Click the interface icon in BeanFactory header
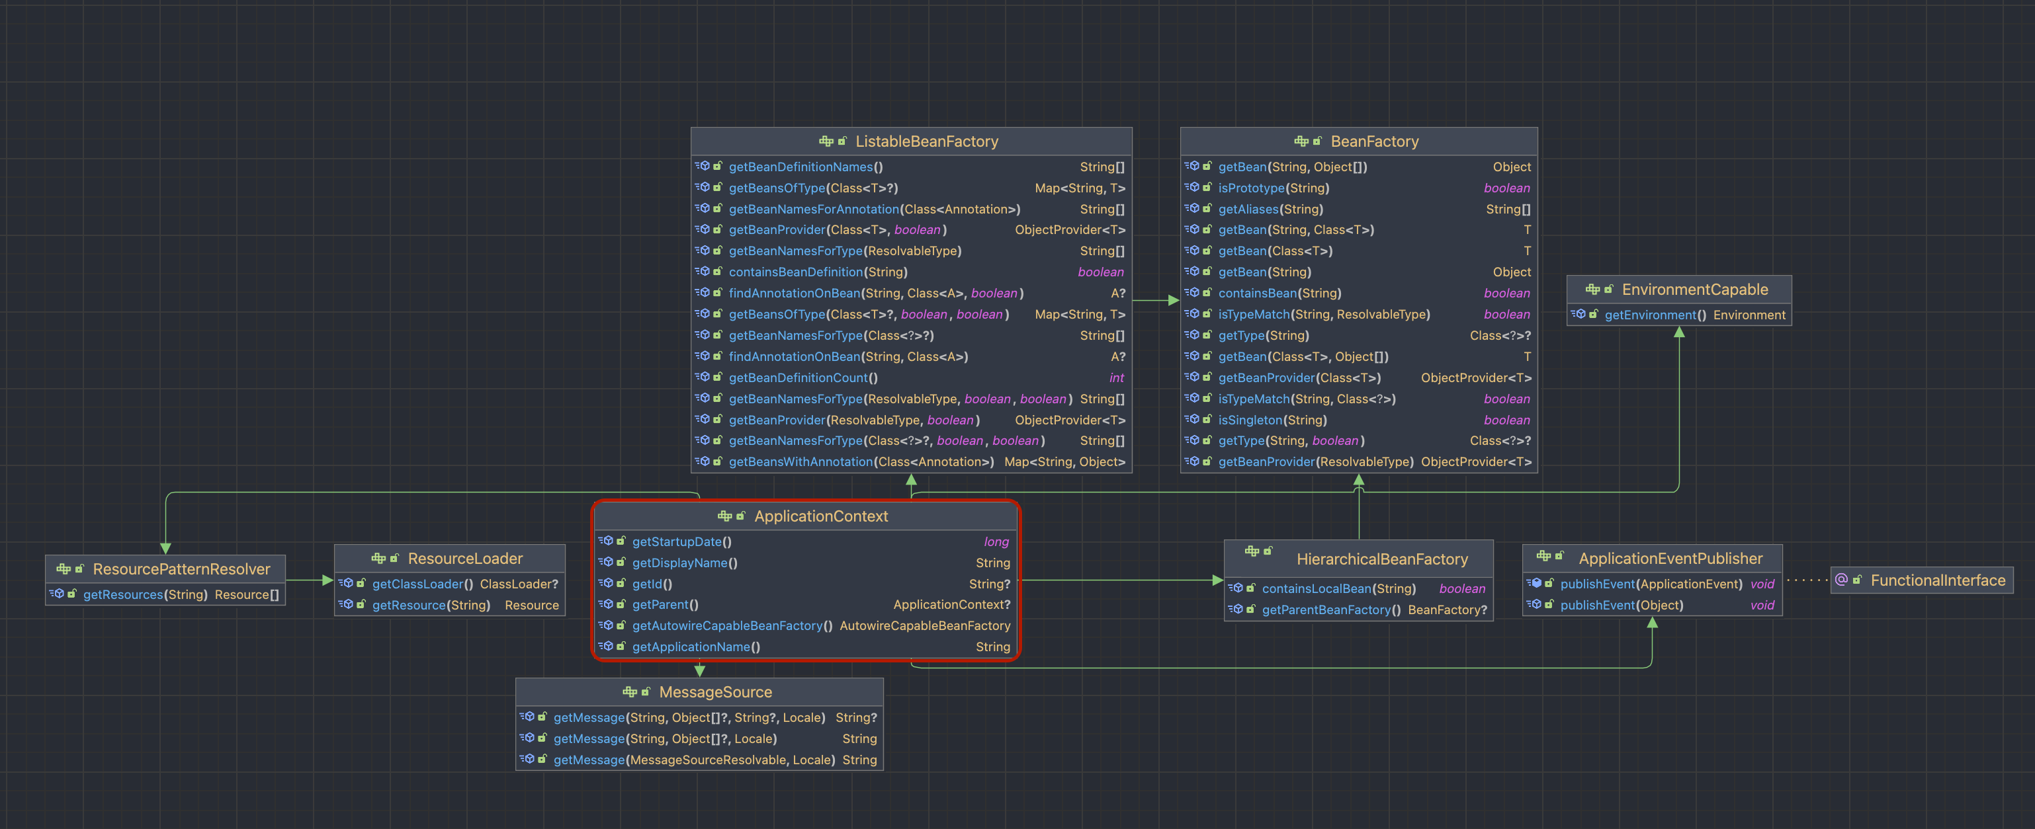The width and height of the screenshot is (2035, 829). tap(1301, 141)
